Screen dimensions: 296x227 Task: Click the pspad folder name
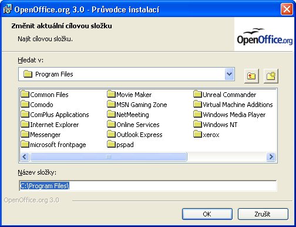click(125, 145)
